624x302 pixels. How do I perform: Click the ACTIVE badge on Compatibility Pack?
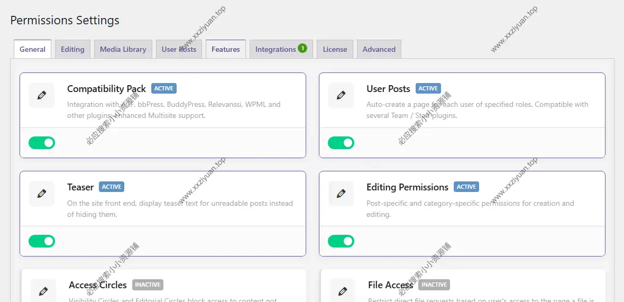163,88
